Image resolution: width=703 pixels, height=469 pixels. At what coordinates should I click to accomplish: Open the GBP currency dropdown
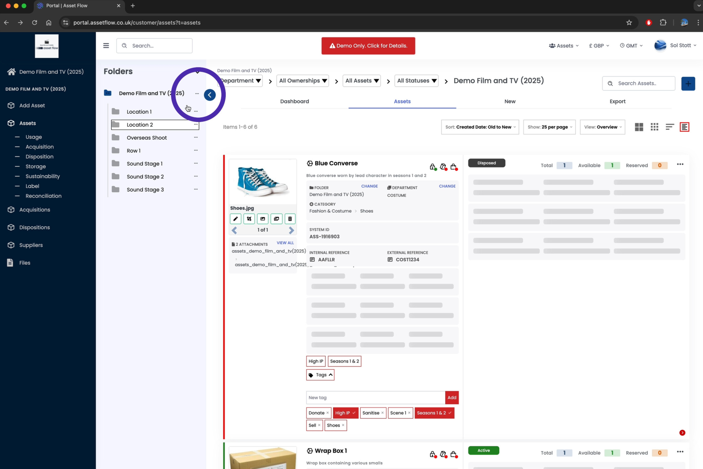(599, 45)
